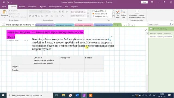The image size is (174, 98).
Task: Apply the Заголовок 2 style
Action: point(77,16)
